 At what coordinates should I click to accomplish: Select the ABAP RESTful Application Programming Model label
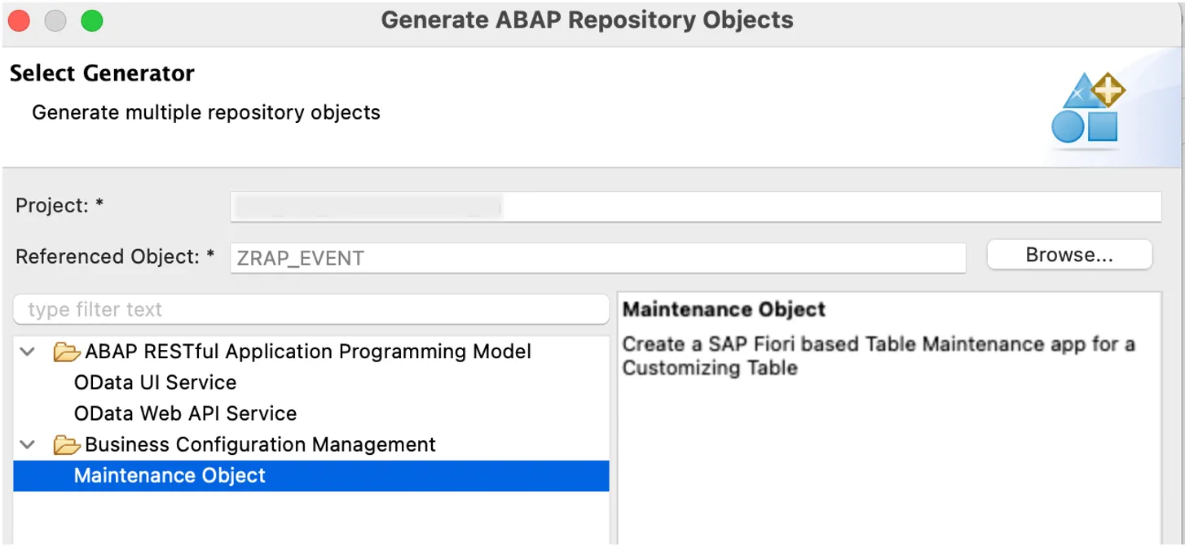click(x=308, y=352)
